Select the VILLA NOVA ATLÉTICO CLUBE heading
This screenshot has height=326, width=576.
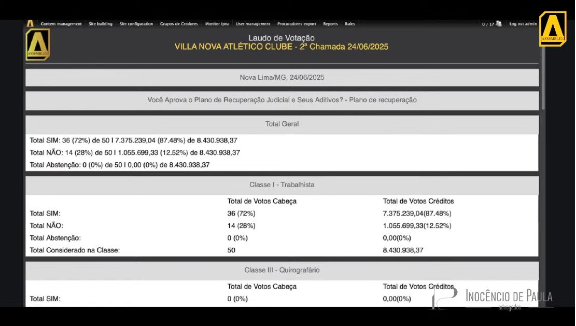282,47
